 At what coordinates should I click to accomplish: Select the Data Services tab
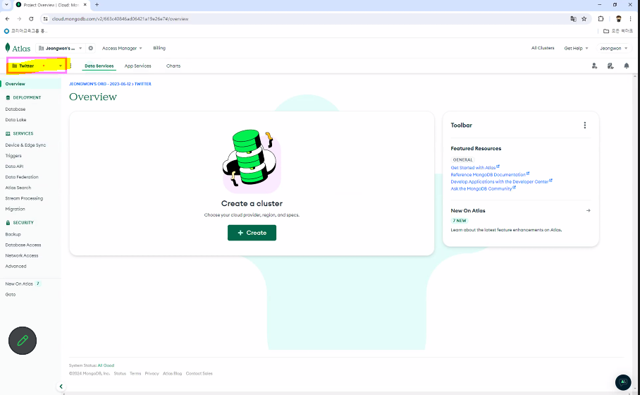(99, 66)
